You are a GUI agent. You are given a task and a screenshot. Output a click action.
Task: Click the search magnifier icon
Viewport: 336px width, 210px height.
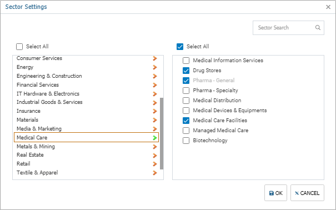[318, 28]
